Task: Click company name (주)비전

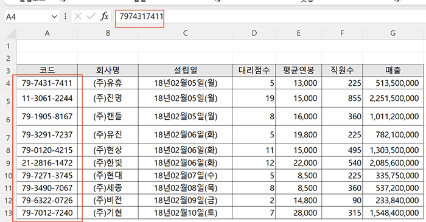Action: click(108, 200)
